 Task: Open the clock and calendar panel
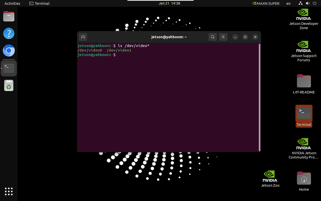(169, 3)
